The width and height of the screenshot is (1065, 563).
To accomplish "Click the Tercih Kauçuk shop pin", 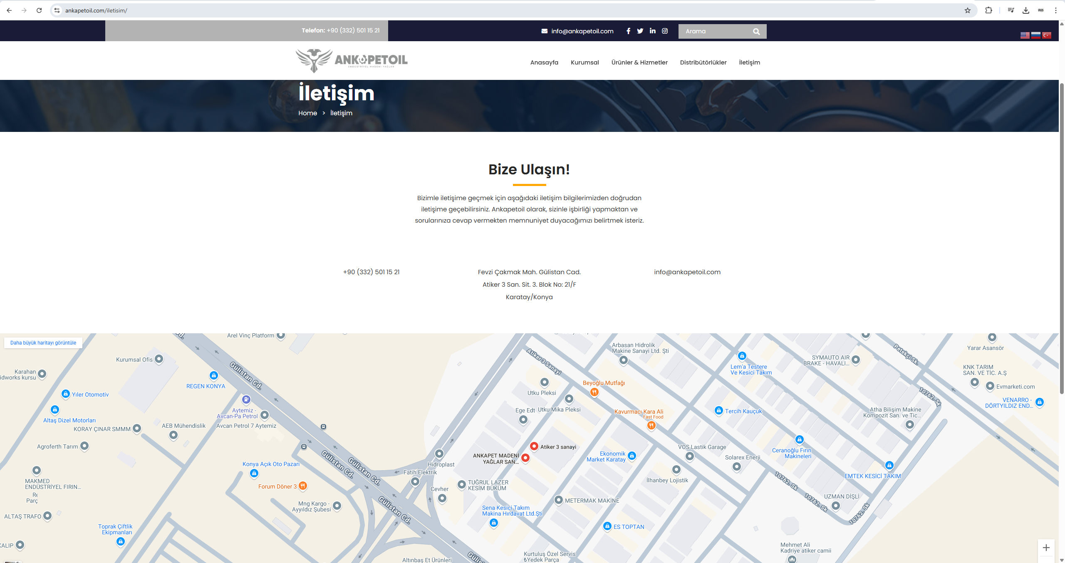I will (x=718, y=410).
